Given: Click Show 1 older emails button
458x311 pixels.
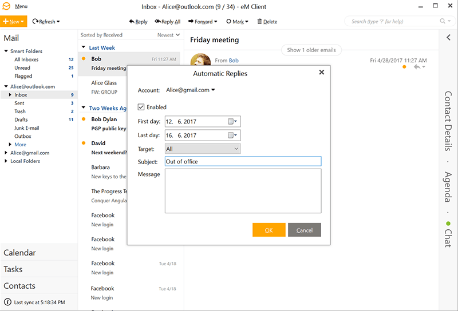Looking at the screenshot, I should point(311,50).
